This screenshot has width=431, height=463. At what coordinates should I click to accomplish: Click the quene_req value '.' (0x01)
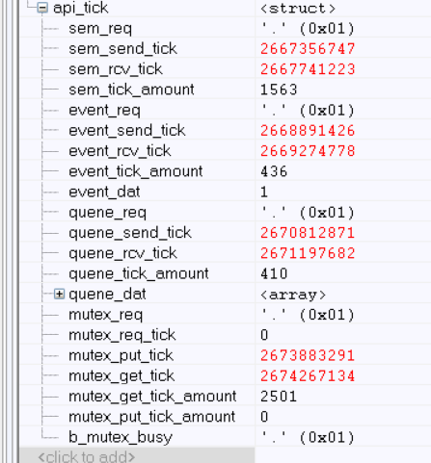(308, 213)
